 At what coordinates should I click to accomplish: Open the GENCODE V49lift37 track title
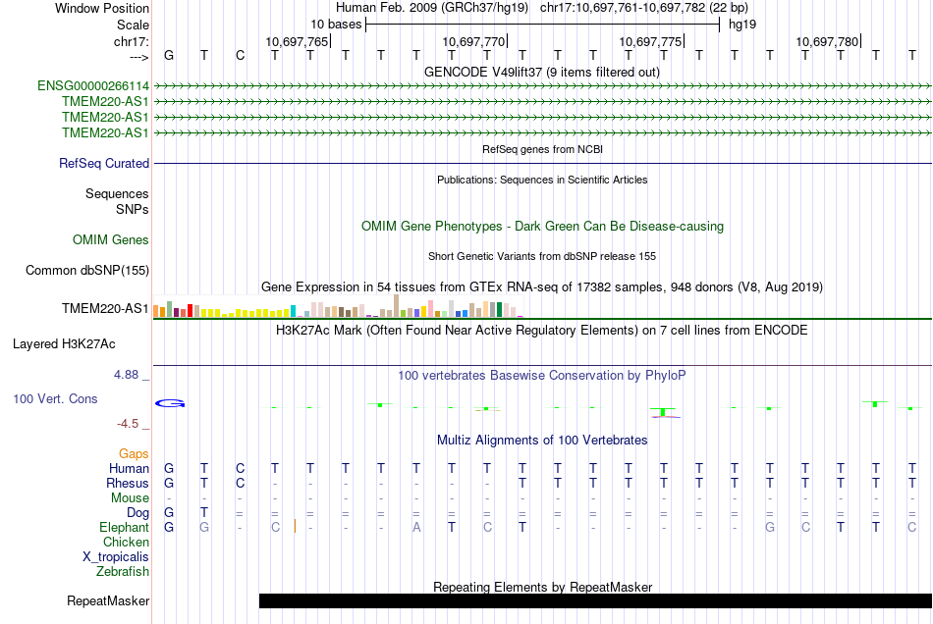tap(541, 73)
